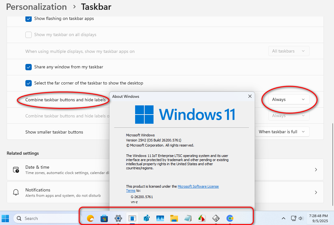
Task: Open the Windows Start menu
Action: [5, 218]
